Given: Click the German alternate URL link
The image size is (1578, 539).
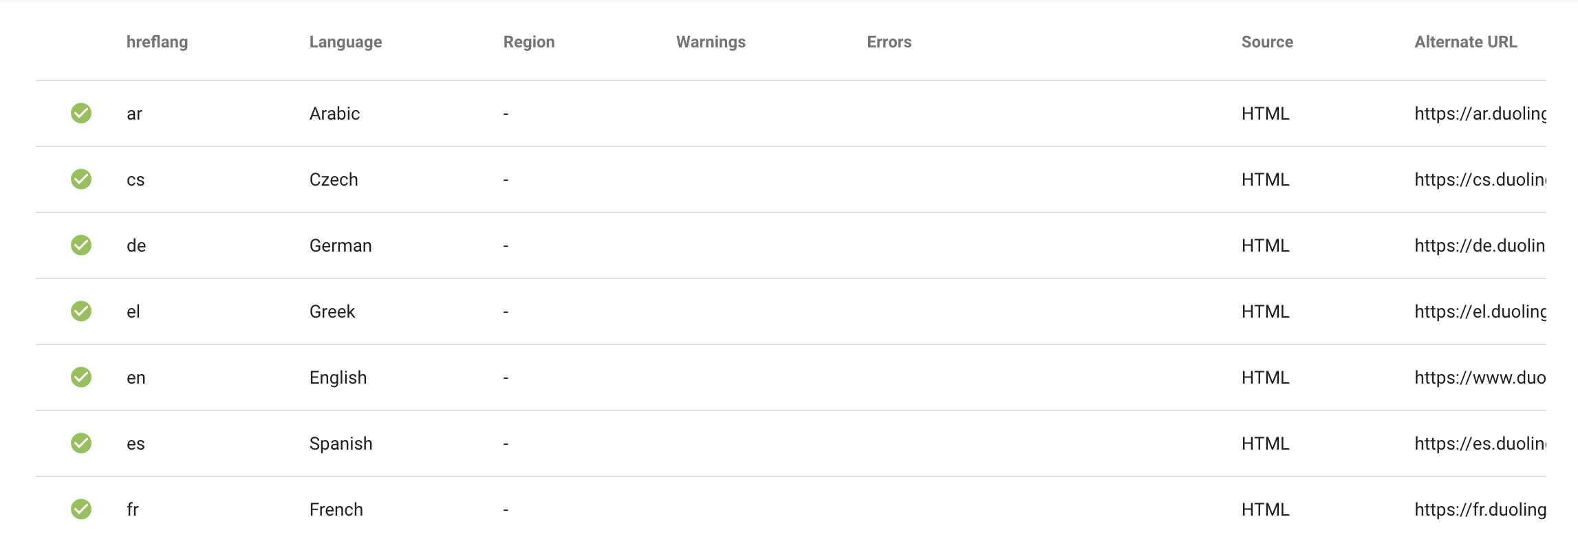Looking at the screenshot, I should click(1482, 245).
